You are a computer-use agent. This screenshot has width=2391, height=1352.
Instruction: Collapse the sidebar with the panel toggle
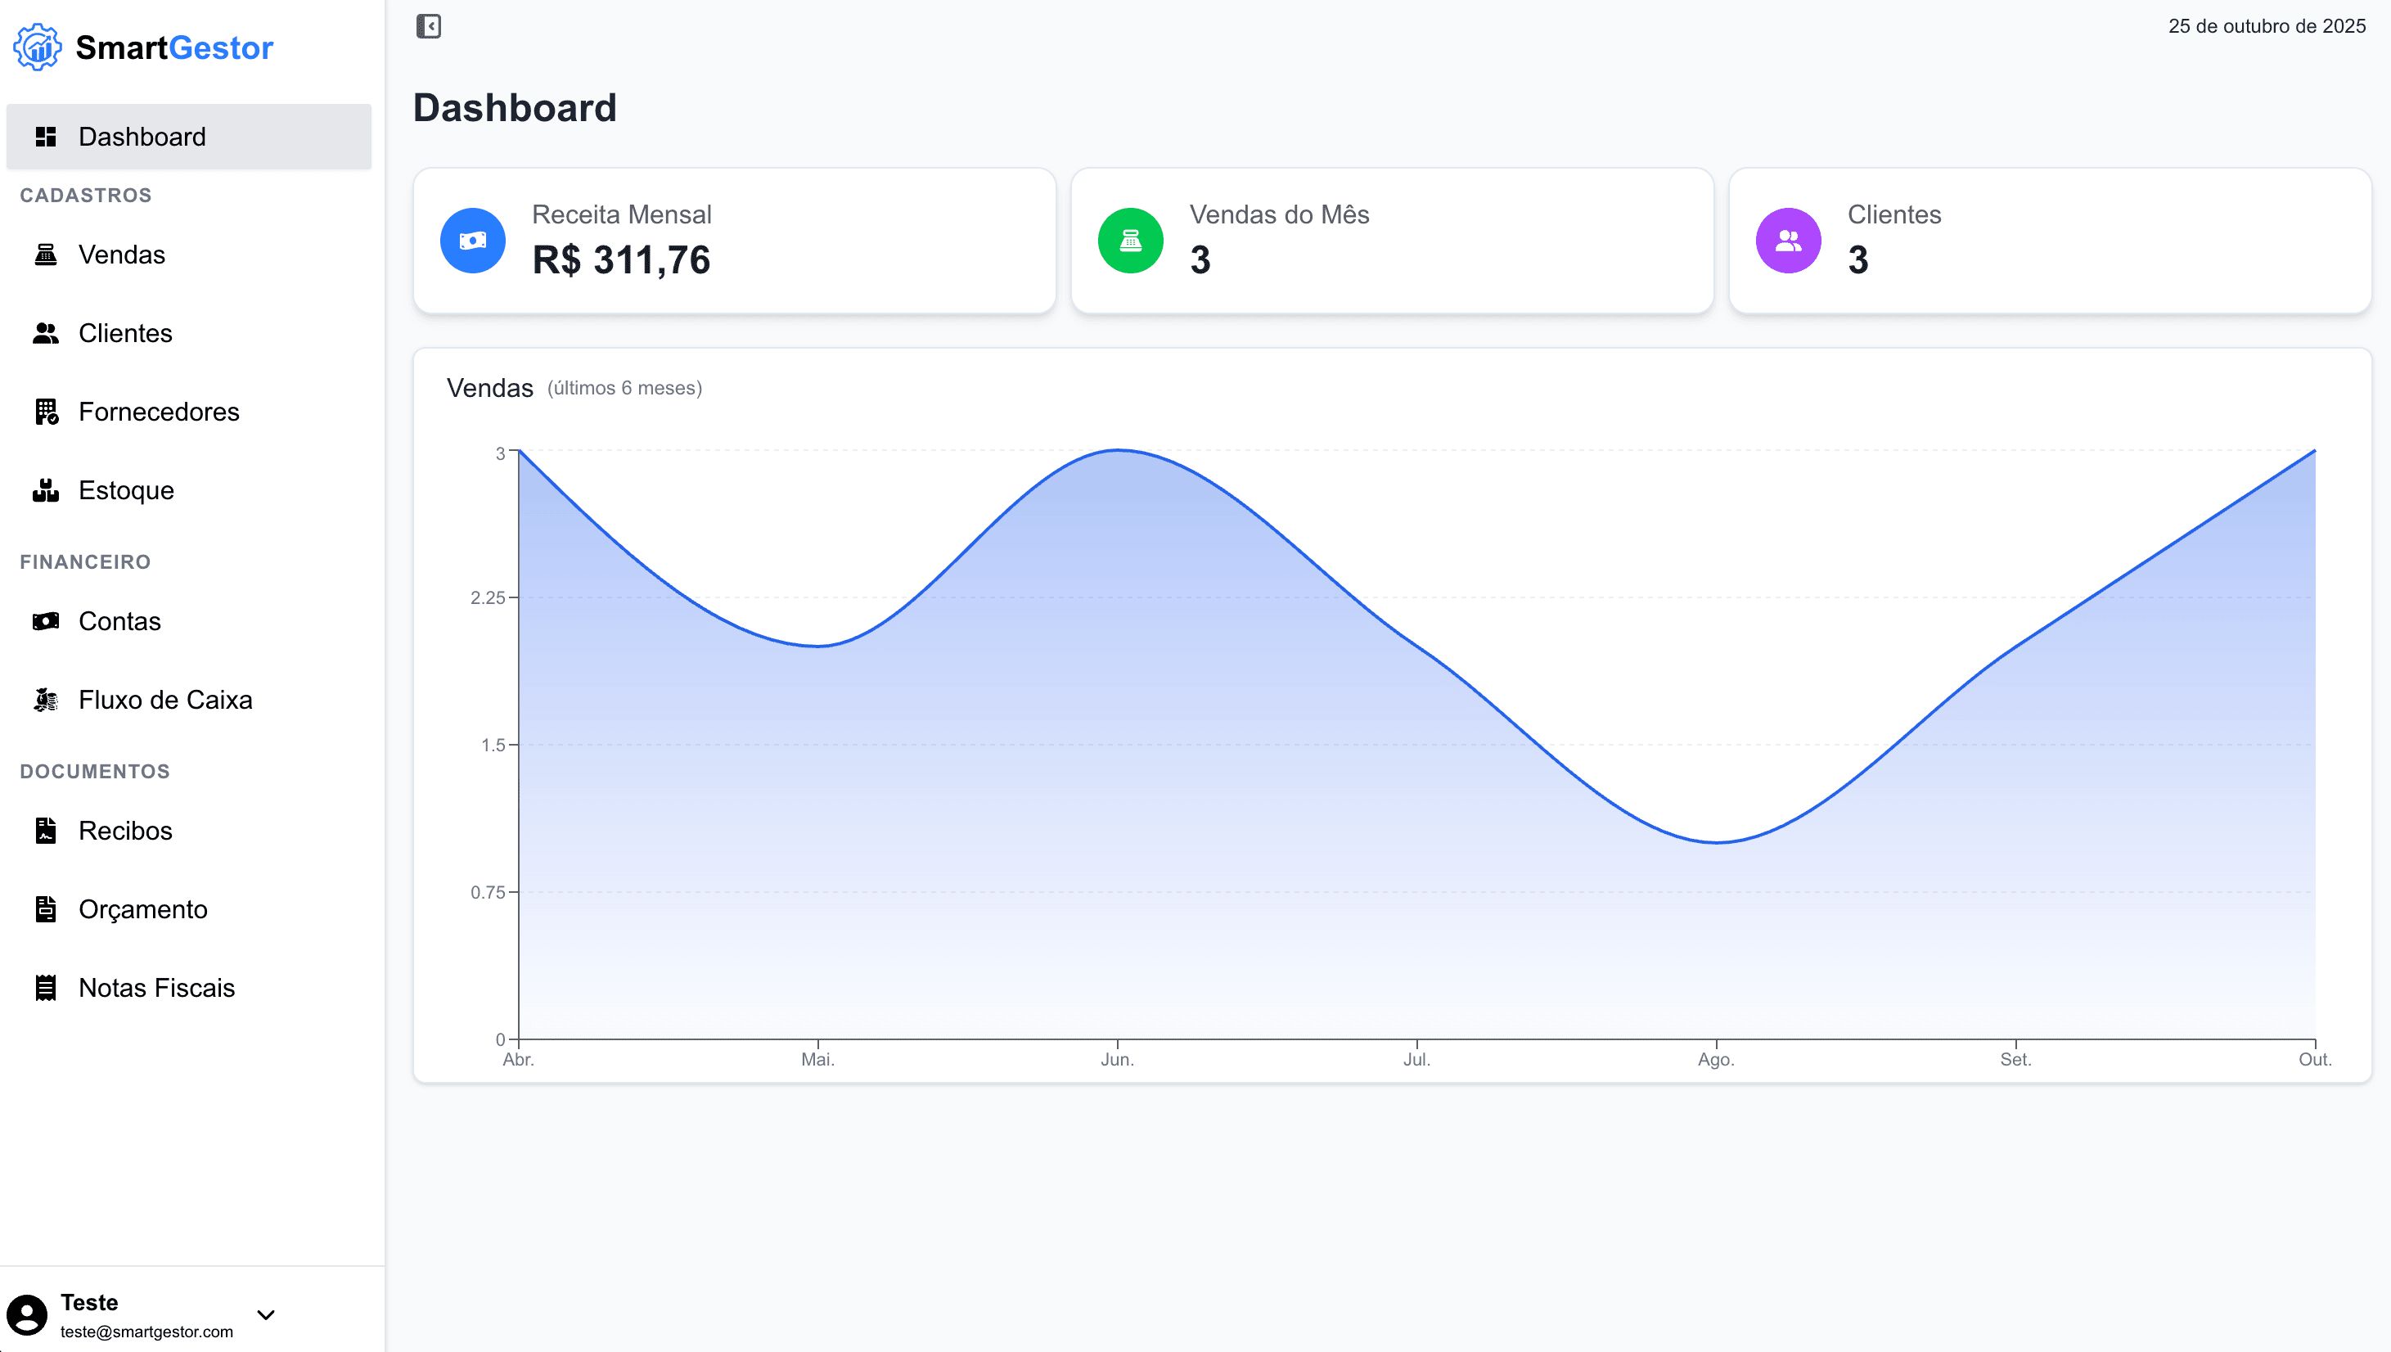428,27
